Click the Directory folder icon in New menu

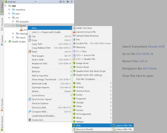coord(74,47)
